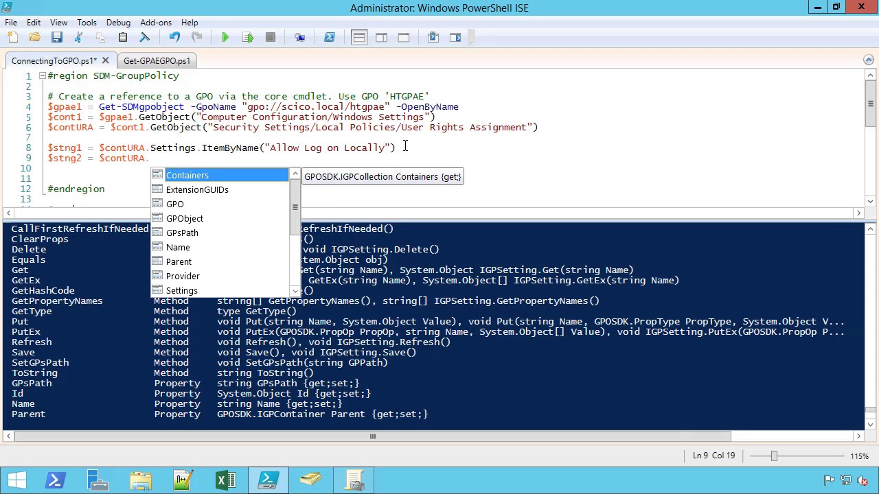Cut the selection using the scissors icon
This screenshot has height=494, width=879.
(x=78, y=37)
